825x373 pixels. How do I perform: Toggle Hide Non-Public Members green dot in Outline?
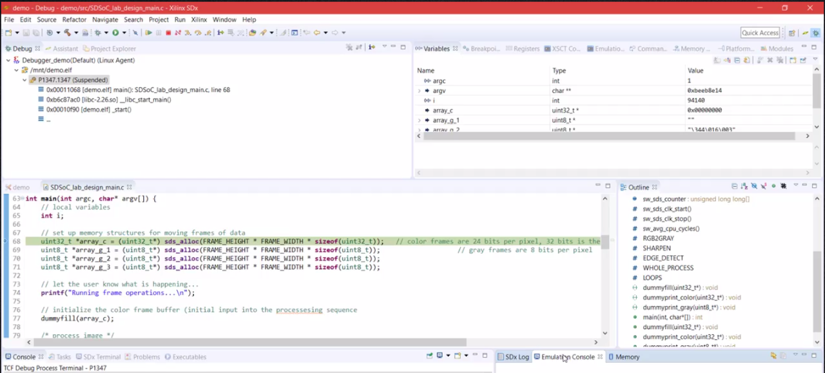click(x=773, y=186)
